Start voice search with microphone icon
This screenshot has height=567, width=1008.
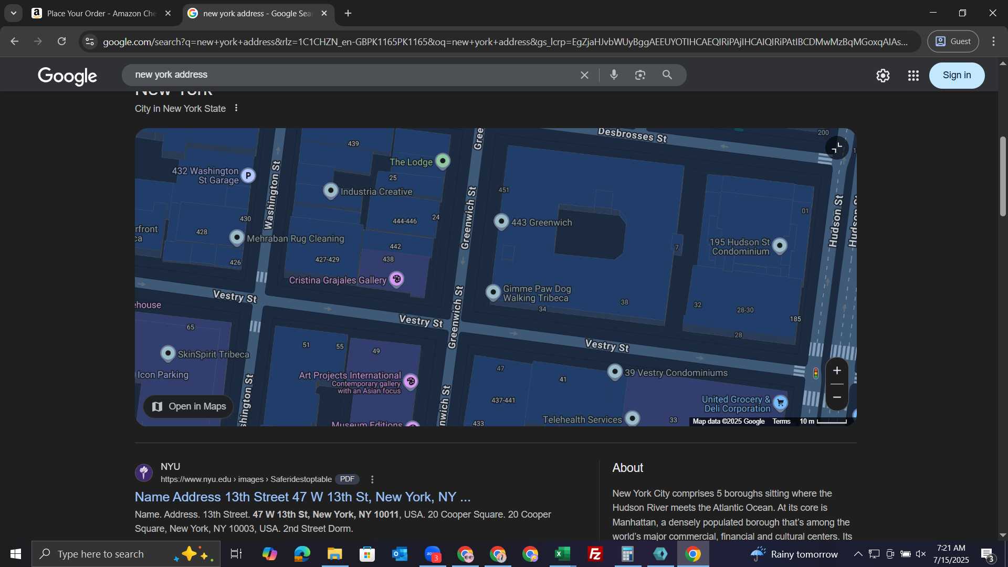[x=614, y=75]
